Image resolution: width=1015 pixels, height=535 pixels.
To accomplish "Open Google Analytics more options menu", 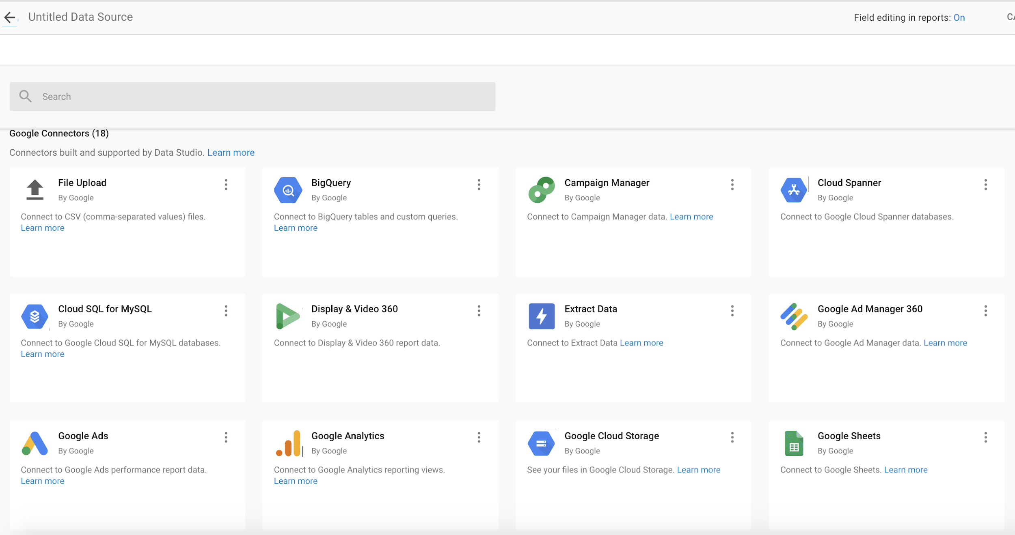I will (479, 437).
